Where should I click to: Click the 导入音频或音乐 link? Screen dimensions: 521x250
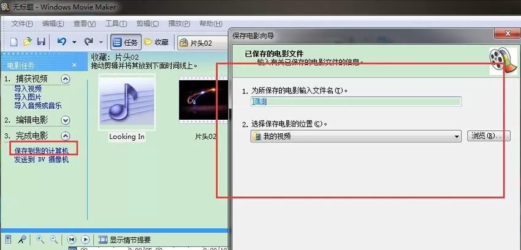(38, 106)
